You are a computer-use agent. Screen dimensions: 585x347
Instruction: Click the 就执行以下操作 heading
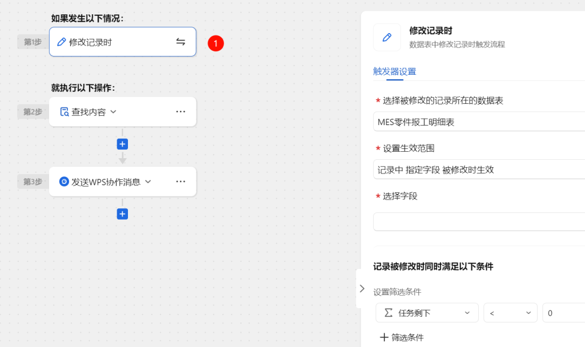(x=83, y=88)
